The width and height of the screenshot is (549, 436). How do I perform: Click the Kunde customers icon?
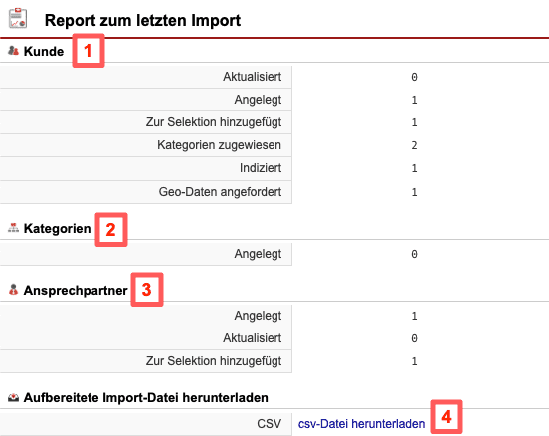pyautogui.click(x=13, y=51)
